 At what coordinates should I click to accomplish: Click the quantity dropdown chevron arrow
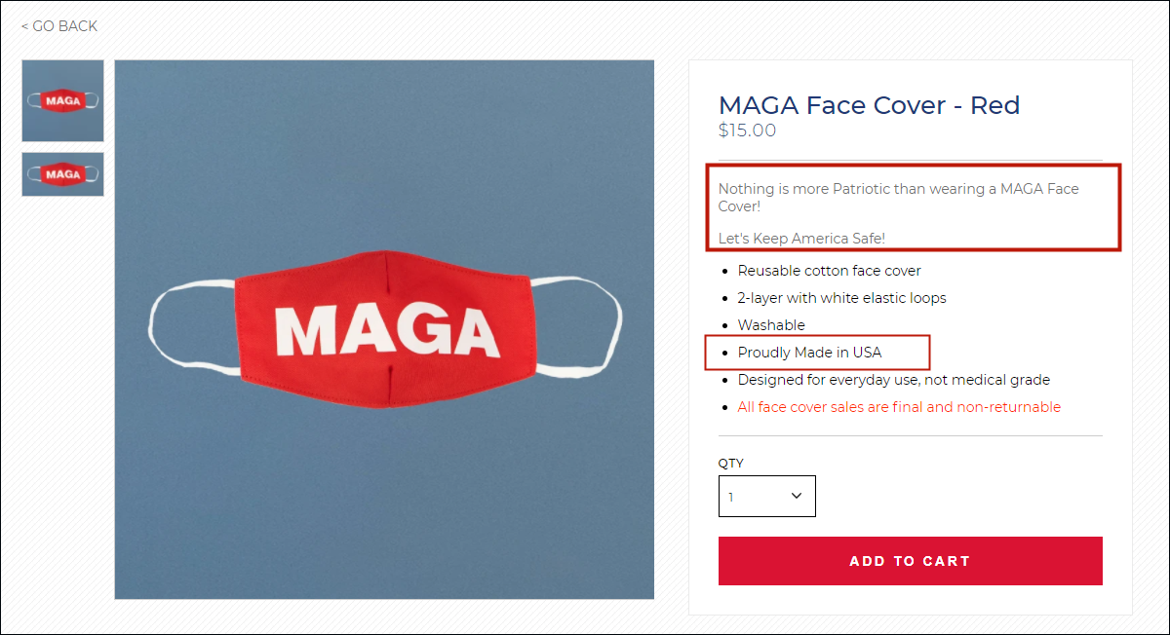pos(797,496)
